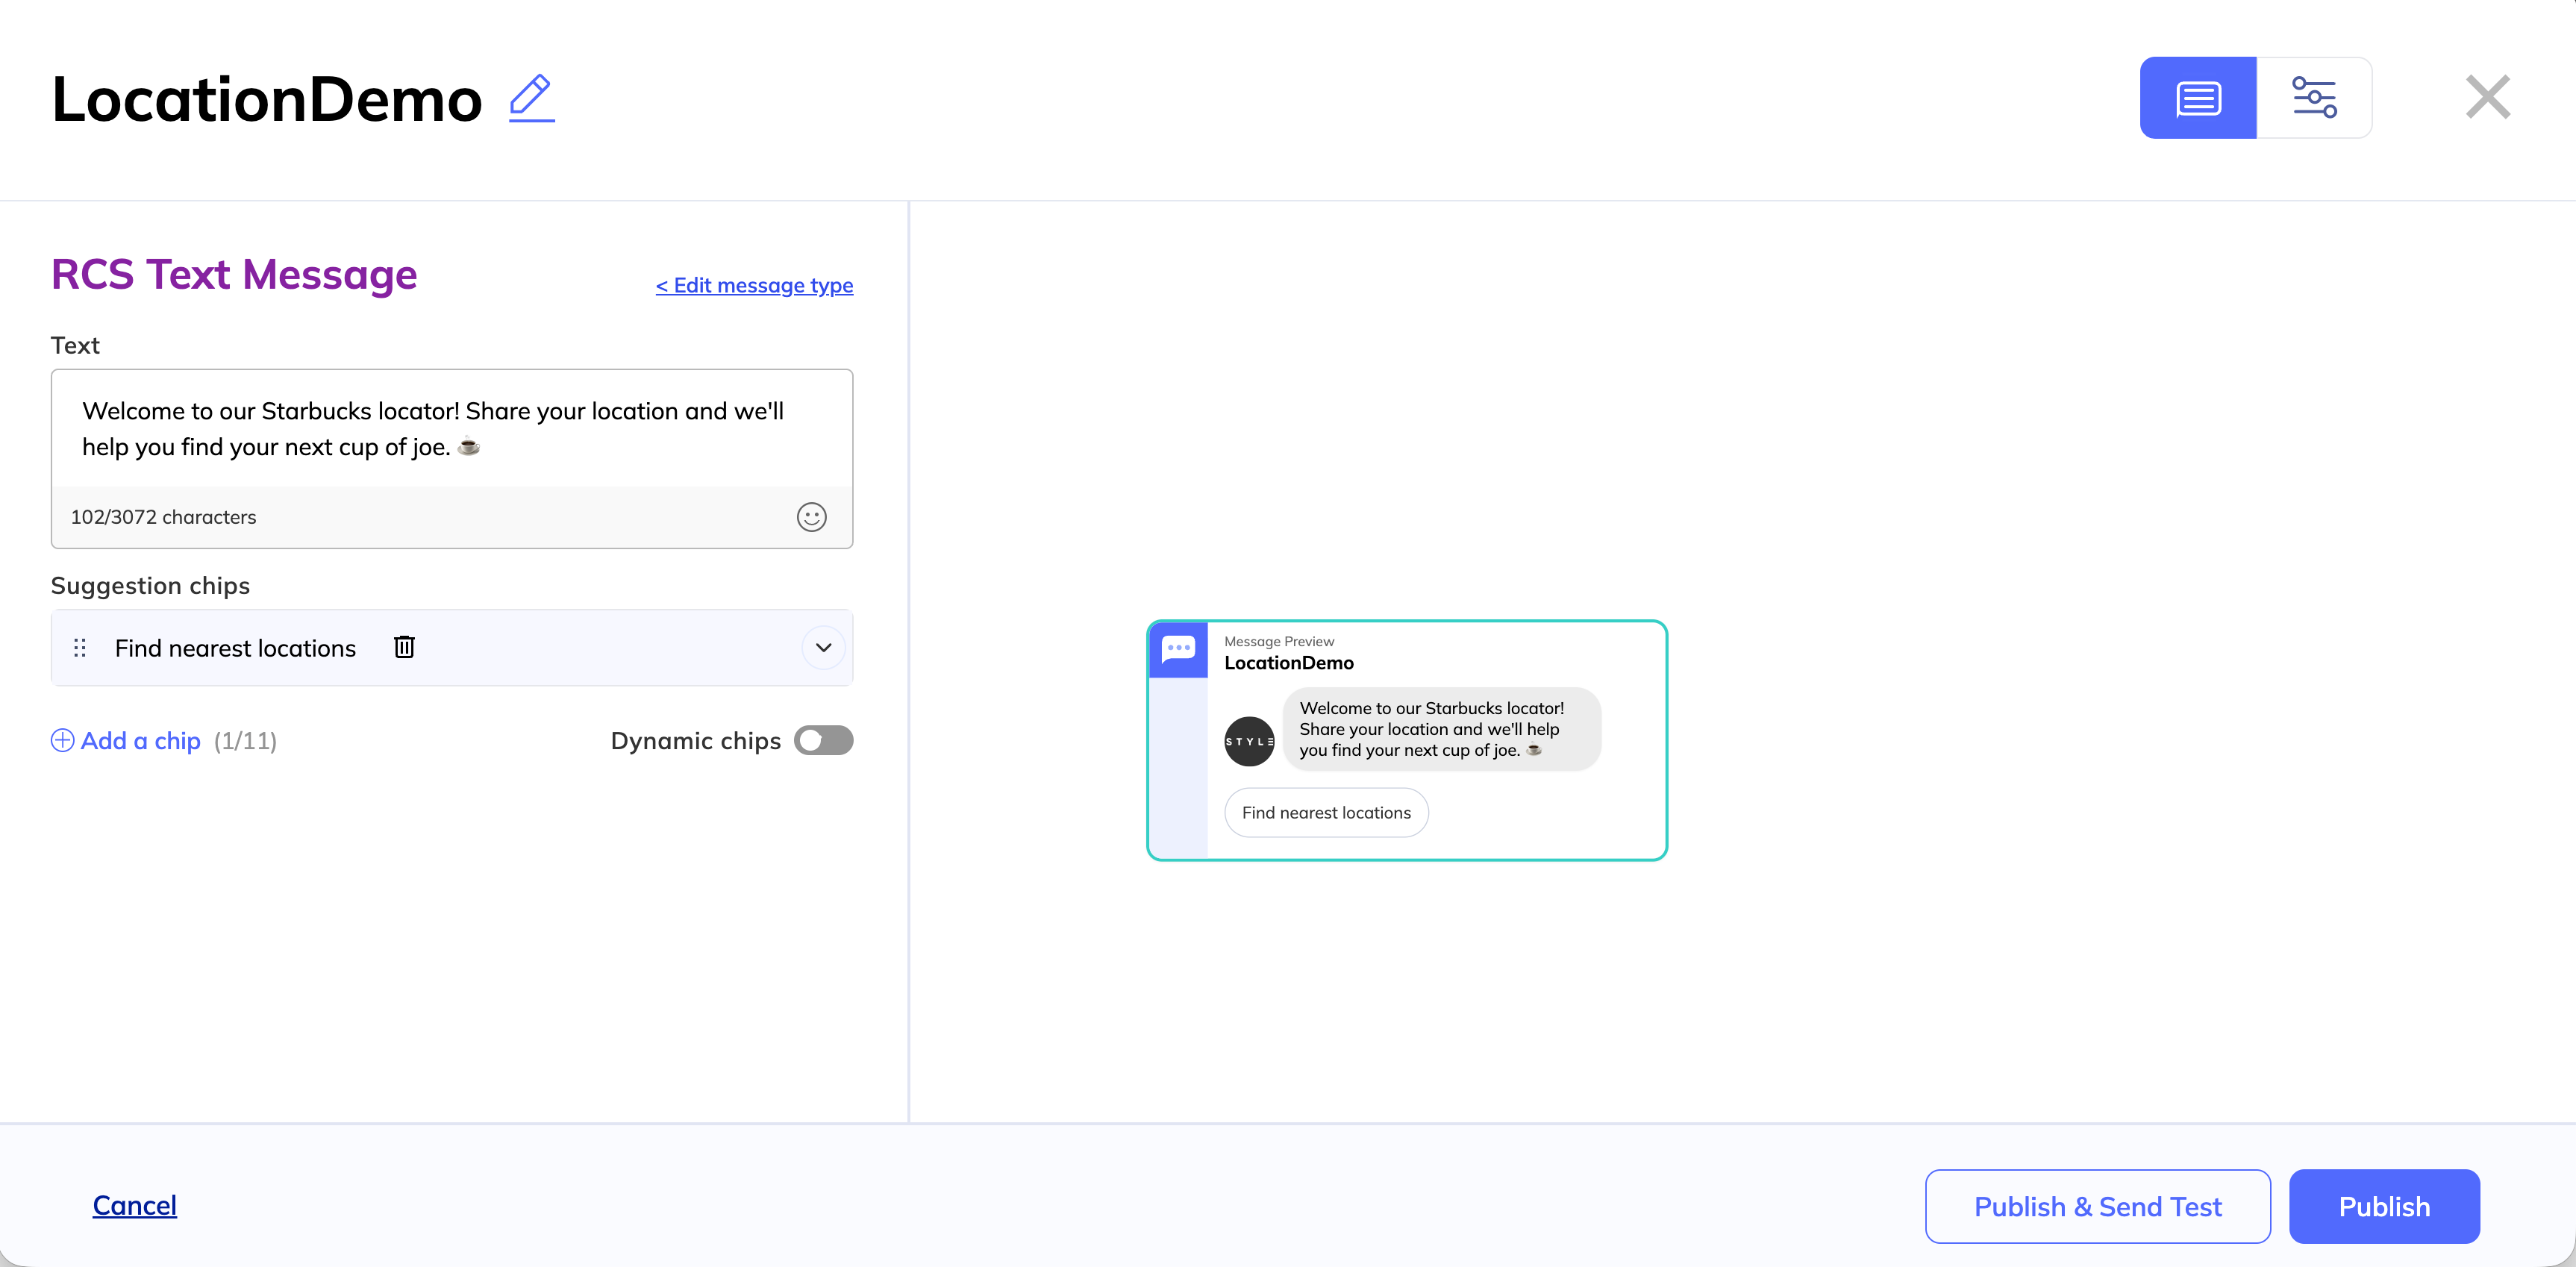The height and width of the screenshot is (1267, 2576).
Task: Enable the Dynamic chips toggle
Action: [823, 740]
